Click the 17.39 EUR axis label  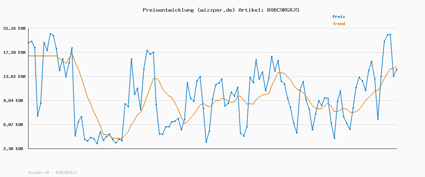click(x=14, y=52)
